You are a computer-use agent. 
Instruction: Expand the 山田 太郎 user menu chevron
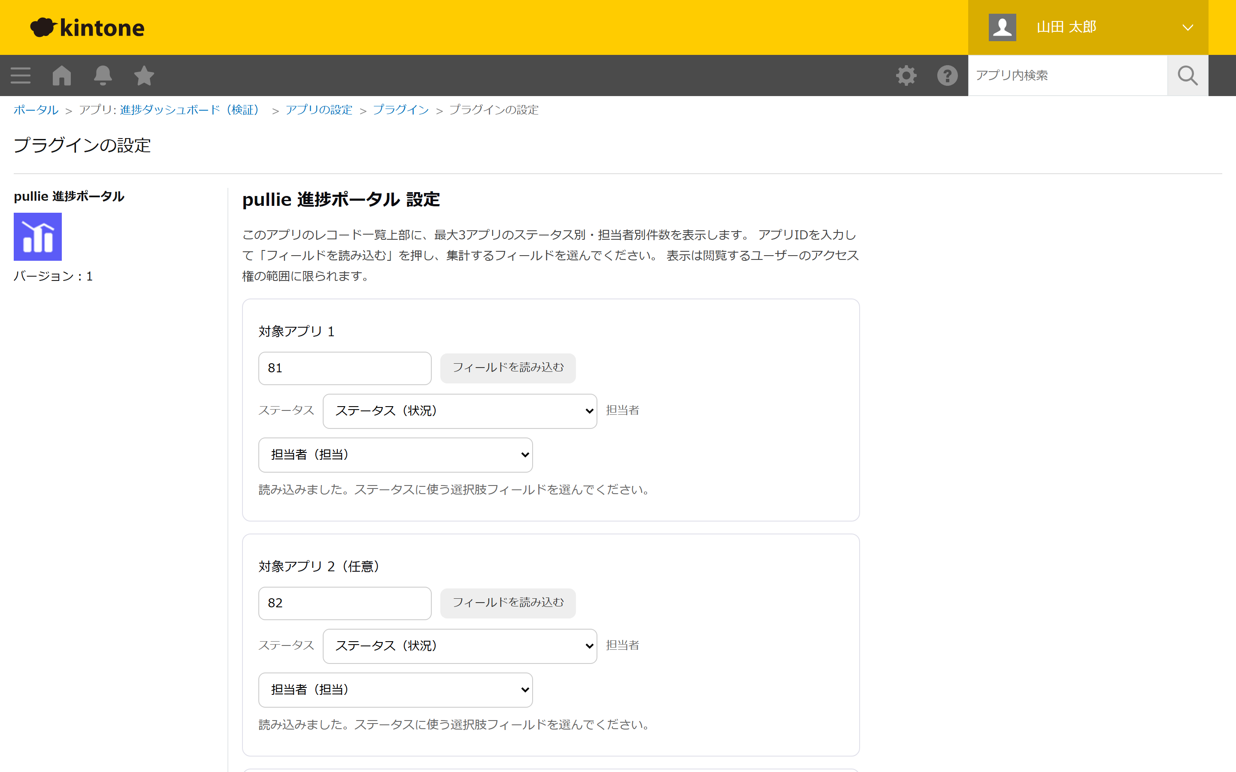[x=1188, y=27]
